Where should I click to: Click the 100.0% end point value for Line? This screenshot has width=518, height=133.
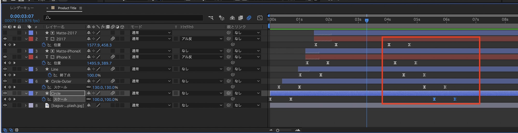[94, 75]
